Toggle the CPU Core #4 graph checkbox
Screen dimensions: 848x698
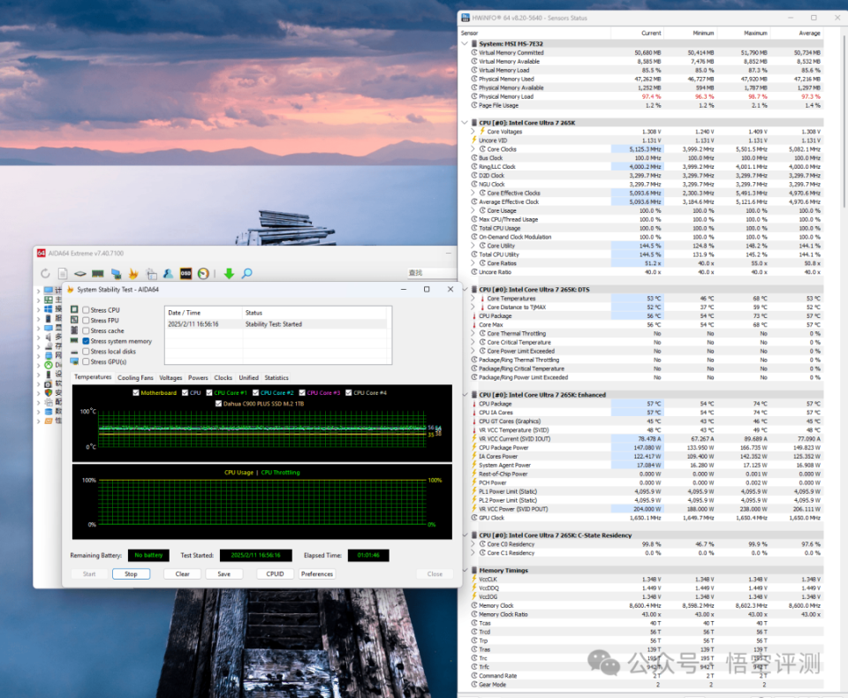point(349,393)
